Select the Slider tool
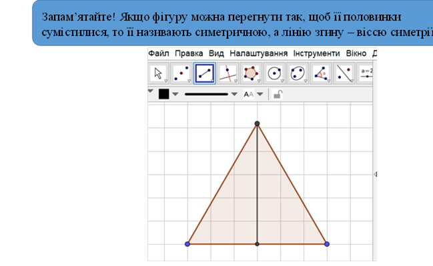 [x=365, y=73]
